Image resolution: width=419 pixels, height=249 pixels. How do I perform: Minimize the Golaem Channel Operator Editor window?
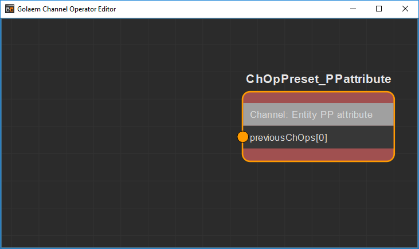click(x=353, y=9)
